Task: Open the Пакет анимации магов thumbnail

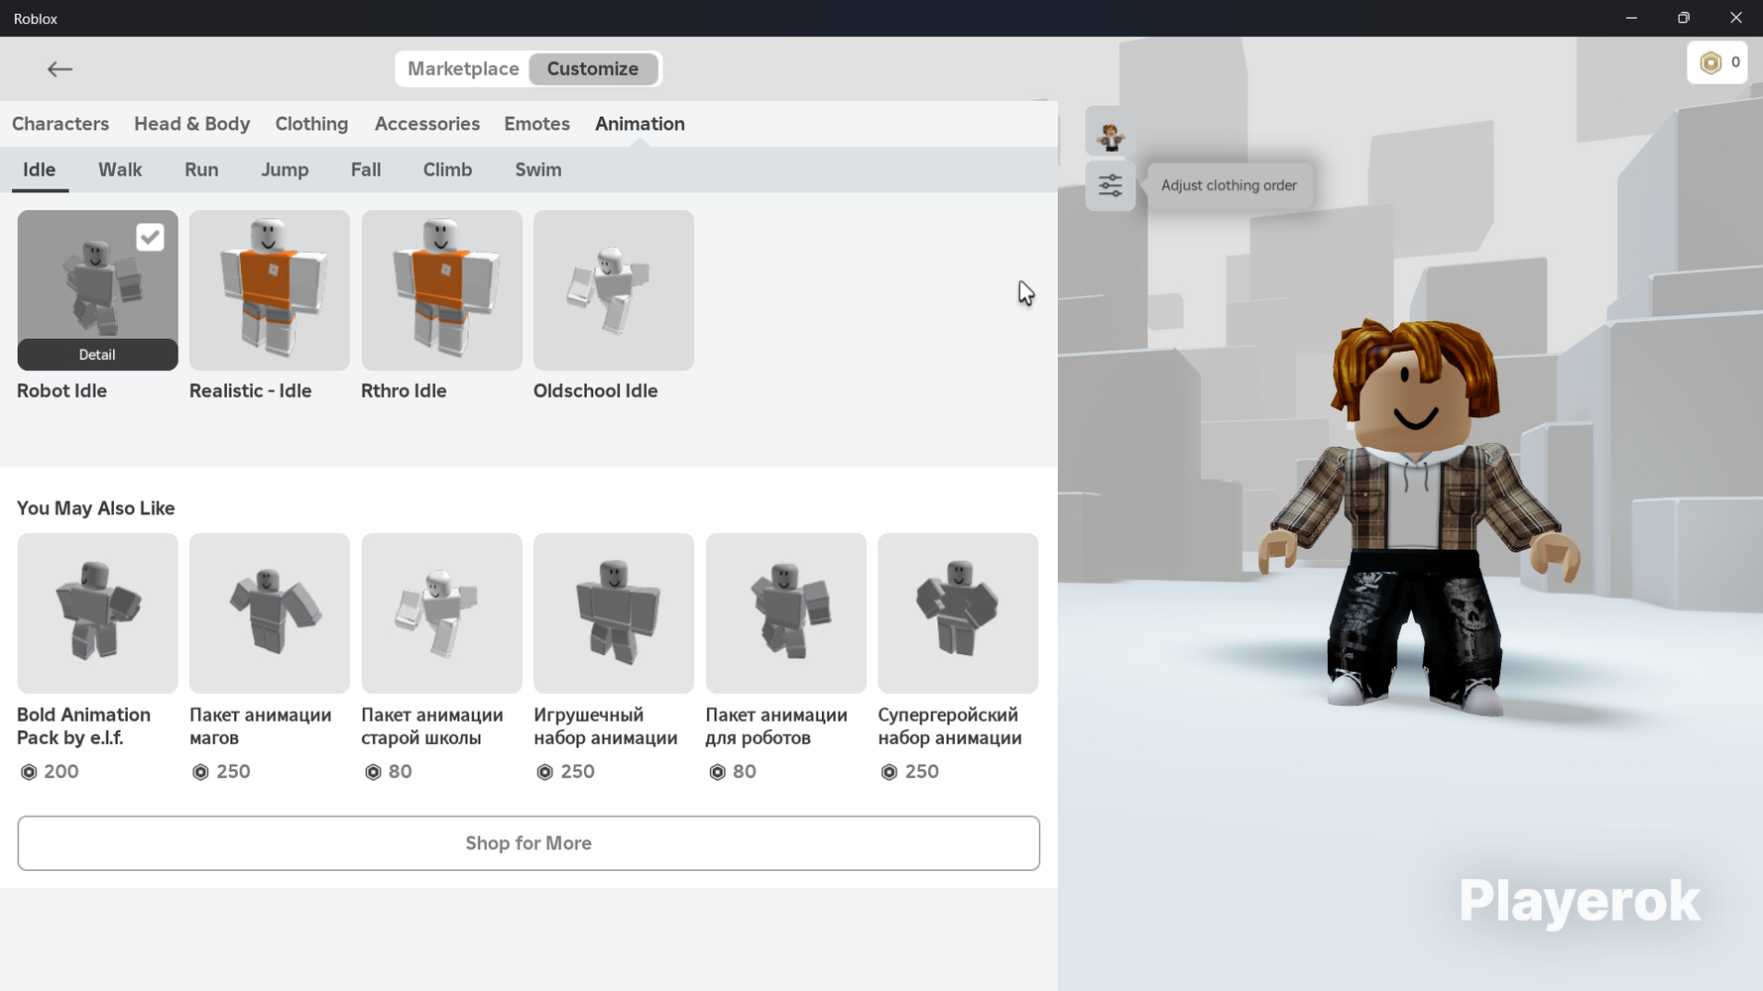Action: (x=270, y=613)
